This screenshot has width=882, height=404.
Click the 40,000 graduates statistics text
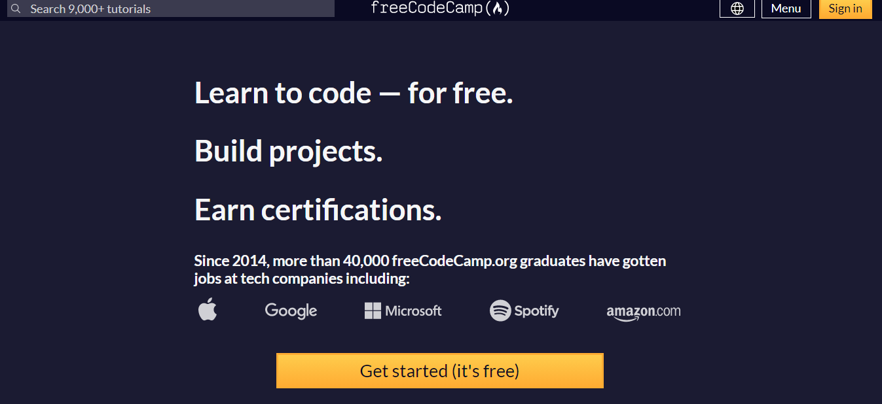click(x=429, y=269)
